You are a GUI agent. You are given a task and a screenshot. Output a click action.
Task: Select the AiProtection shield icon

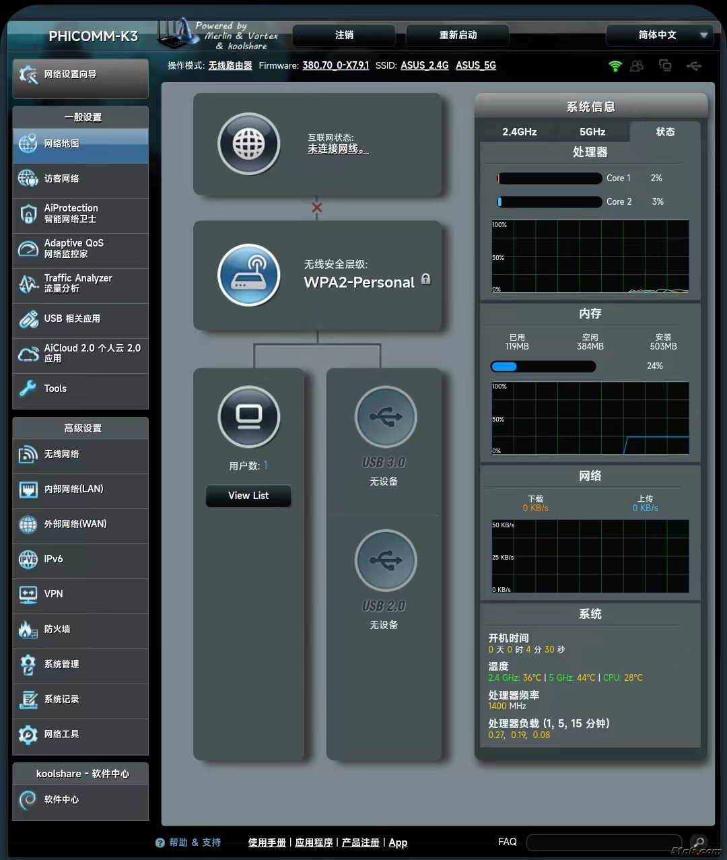coord(28,213)
